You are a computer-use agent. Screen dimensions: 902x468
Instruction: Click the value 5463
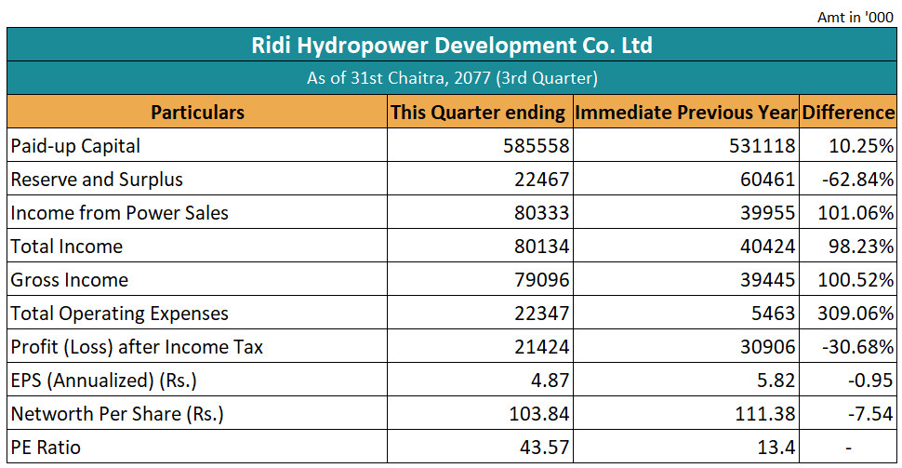tap(773, 314)
